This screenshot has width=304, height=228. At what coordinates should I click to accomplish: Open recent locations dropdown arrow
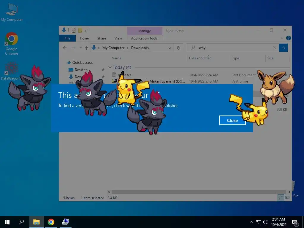pyautogui.click(x=80, y=48)
